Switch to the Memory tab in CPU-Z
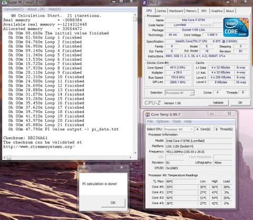This screenshot has height=220, width=253. point(191,11)
